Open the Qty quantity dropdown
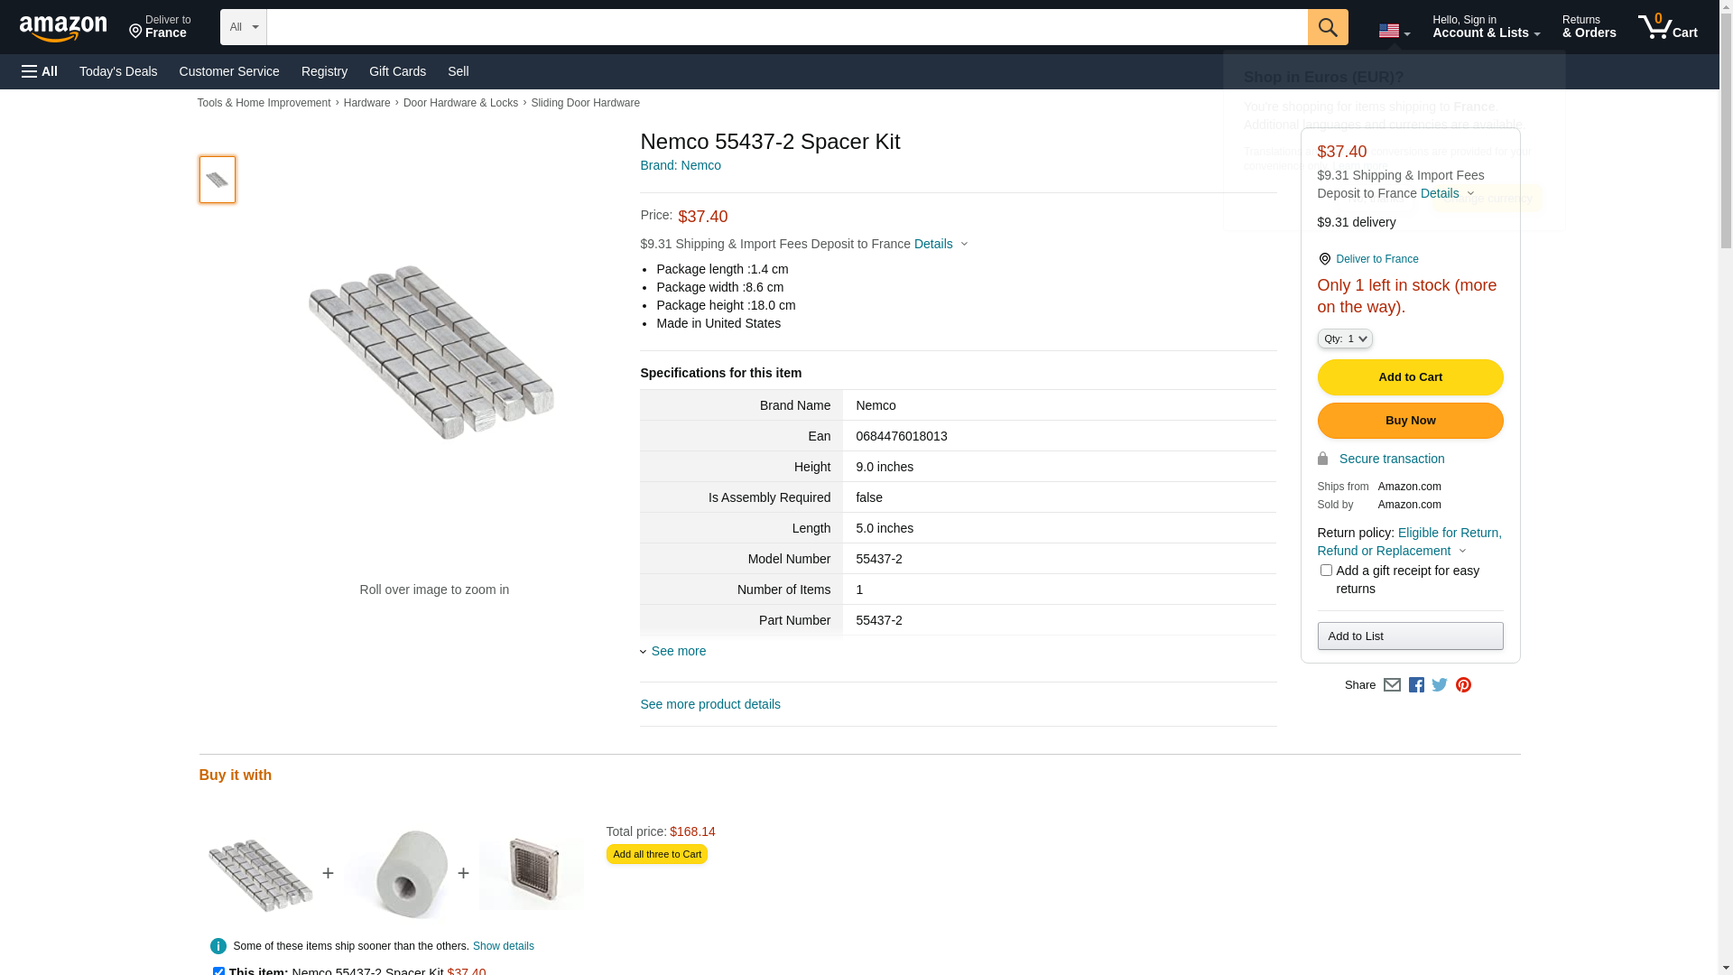Image resolution: width=1733 pixels, height=975 pixels. (1345, 339)
